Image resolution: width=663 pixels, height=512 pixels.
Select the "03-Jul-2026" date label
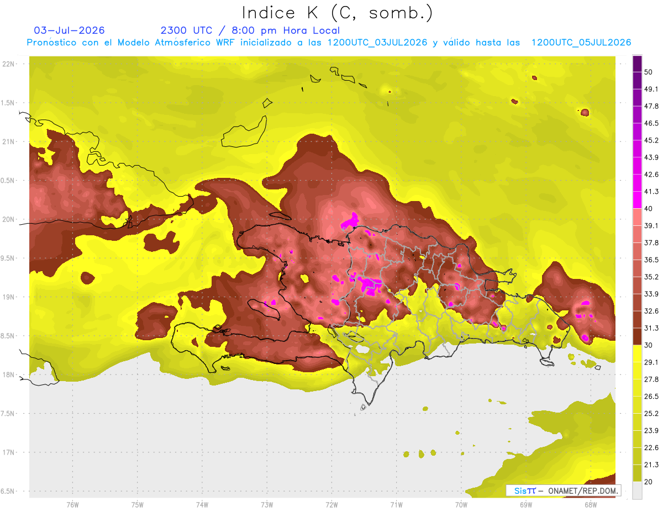tap(69, 30)
